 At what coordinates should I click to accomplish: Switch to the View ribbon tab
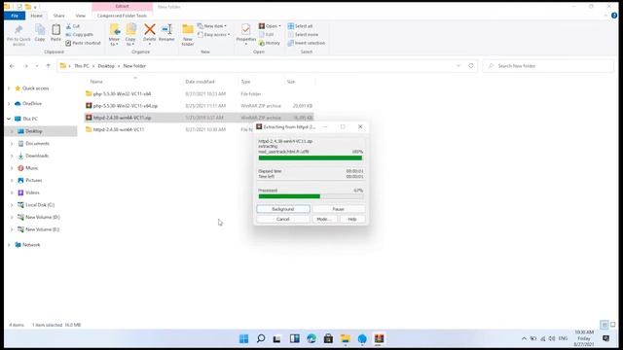coord(80,16)
